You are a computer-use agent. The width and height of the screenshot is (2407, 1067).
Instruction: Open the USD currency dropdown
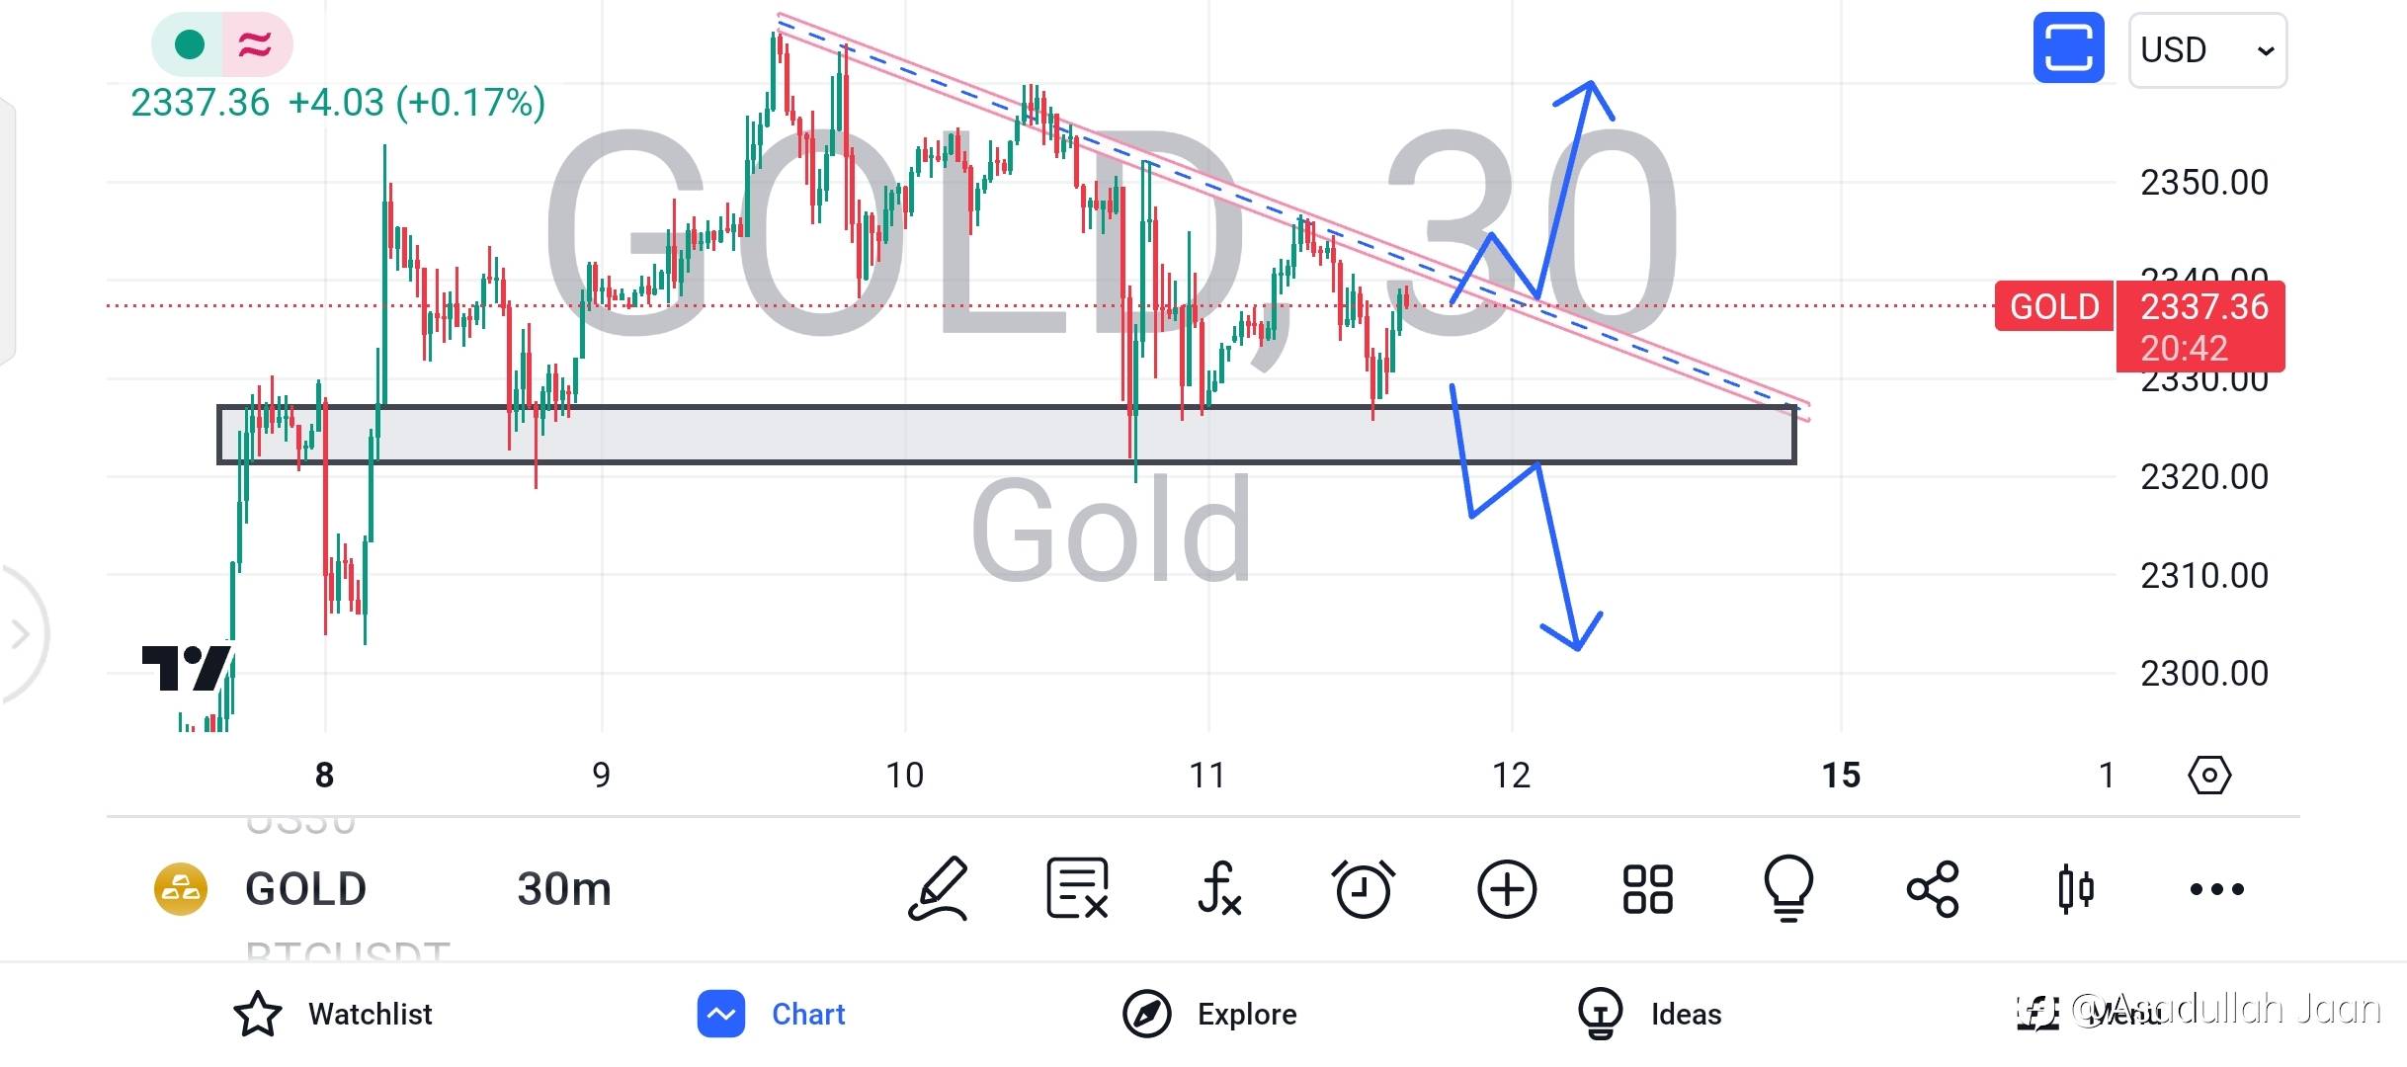pyautogui.click(x=2207, y=50)
